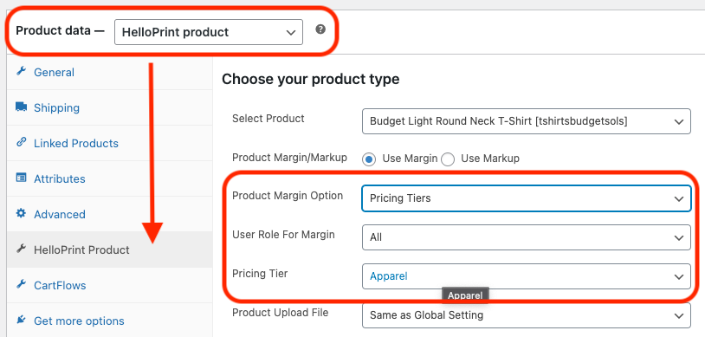Click the General wrench icon
This screenshot has width=705, height=337.
coord(21,72)
